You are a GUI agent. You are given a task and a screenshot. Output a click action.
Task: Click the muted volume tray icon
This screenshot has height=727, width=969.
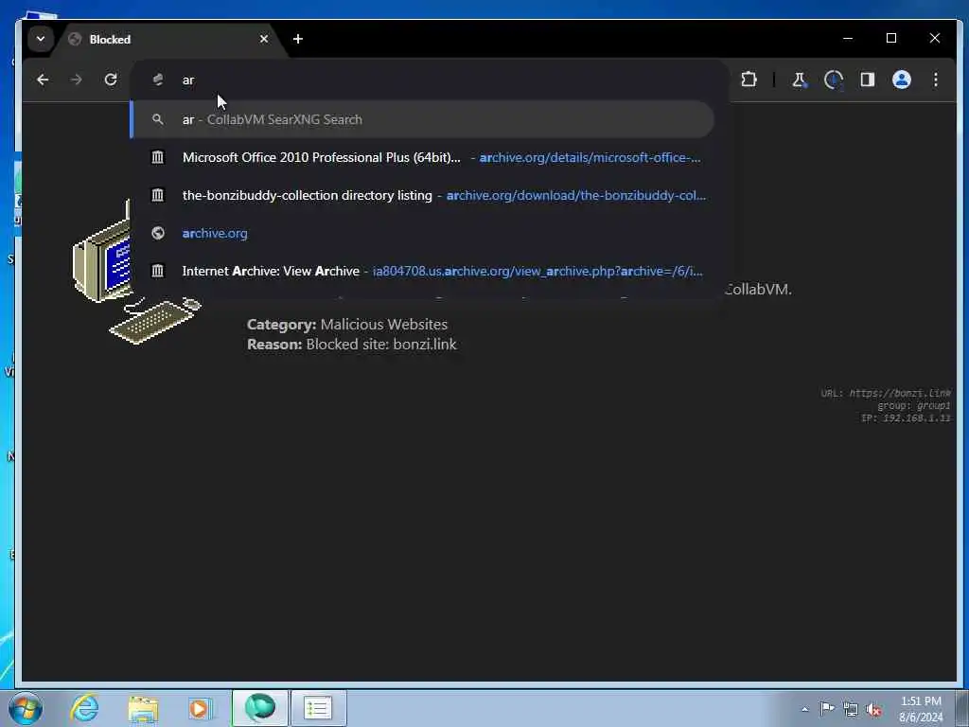[873, 709]
